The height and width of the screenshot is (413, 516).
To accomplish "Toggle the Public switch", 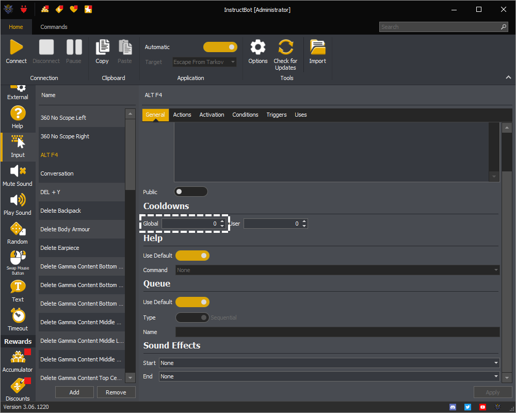I will pos(191,192).
